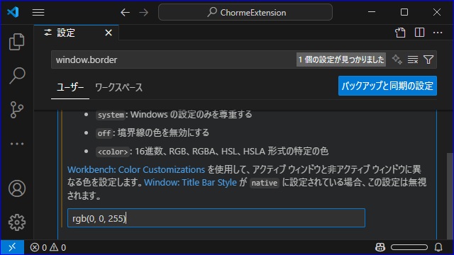The height and width of the screenshot is (255, 454).
Task: Close the 設定 tab
Action: click(x=109, y=33)
